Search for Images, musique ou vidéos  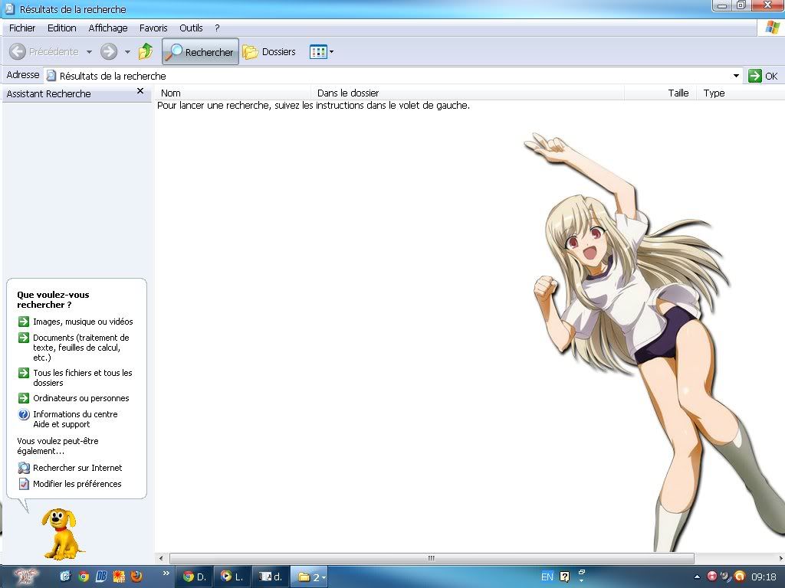coord(82,322)
